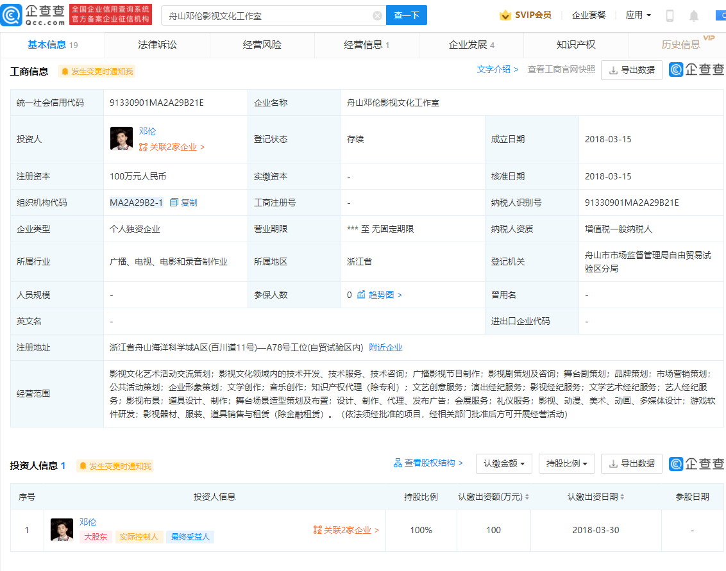Open the 企业套餐 link
726x571 pixels.
(589, 15)
